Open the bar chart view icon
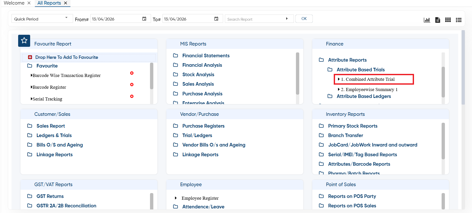Viewport: 472px width, 213px height. (x=427, y=20)
